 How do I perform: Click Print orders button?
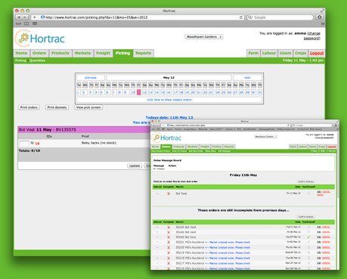(x=29, y=107)
